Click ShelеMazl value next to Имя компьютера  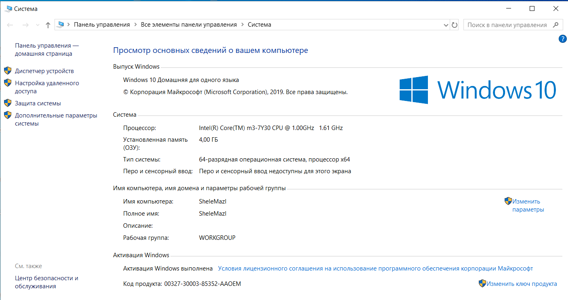(x=213, y=201)
